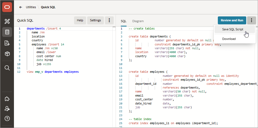Open Quick SQL Help button

point(80,21)
